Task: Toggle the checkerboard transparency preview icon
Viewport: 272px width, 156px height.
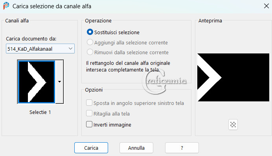Action: [x=233, y=125]
